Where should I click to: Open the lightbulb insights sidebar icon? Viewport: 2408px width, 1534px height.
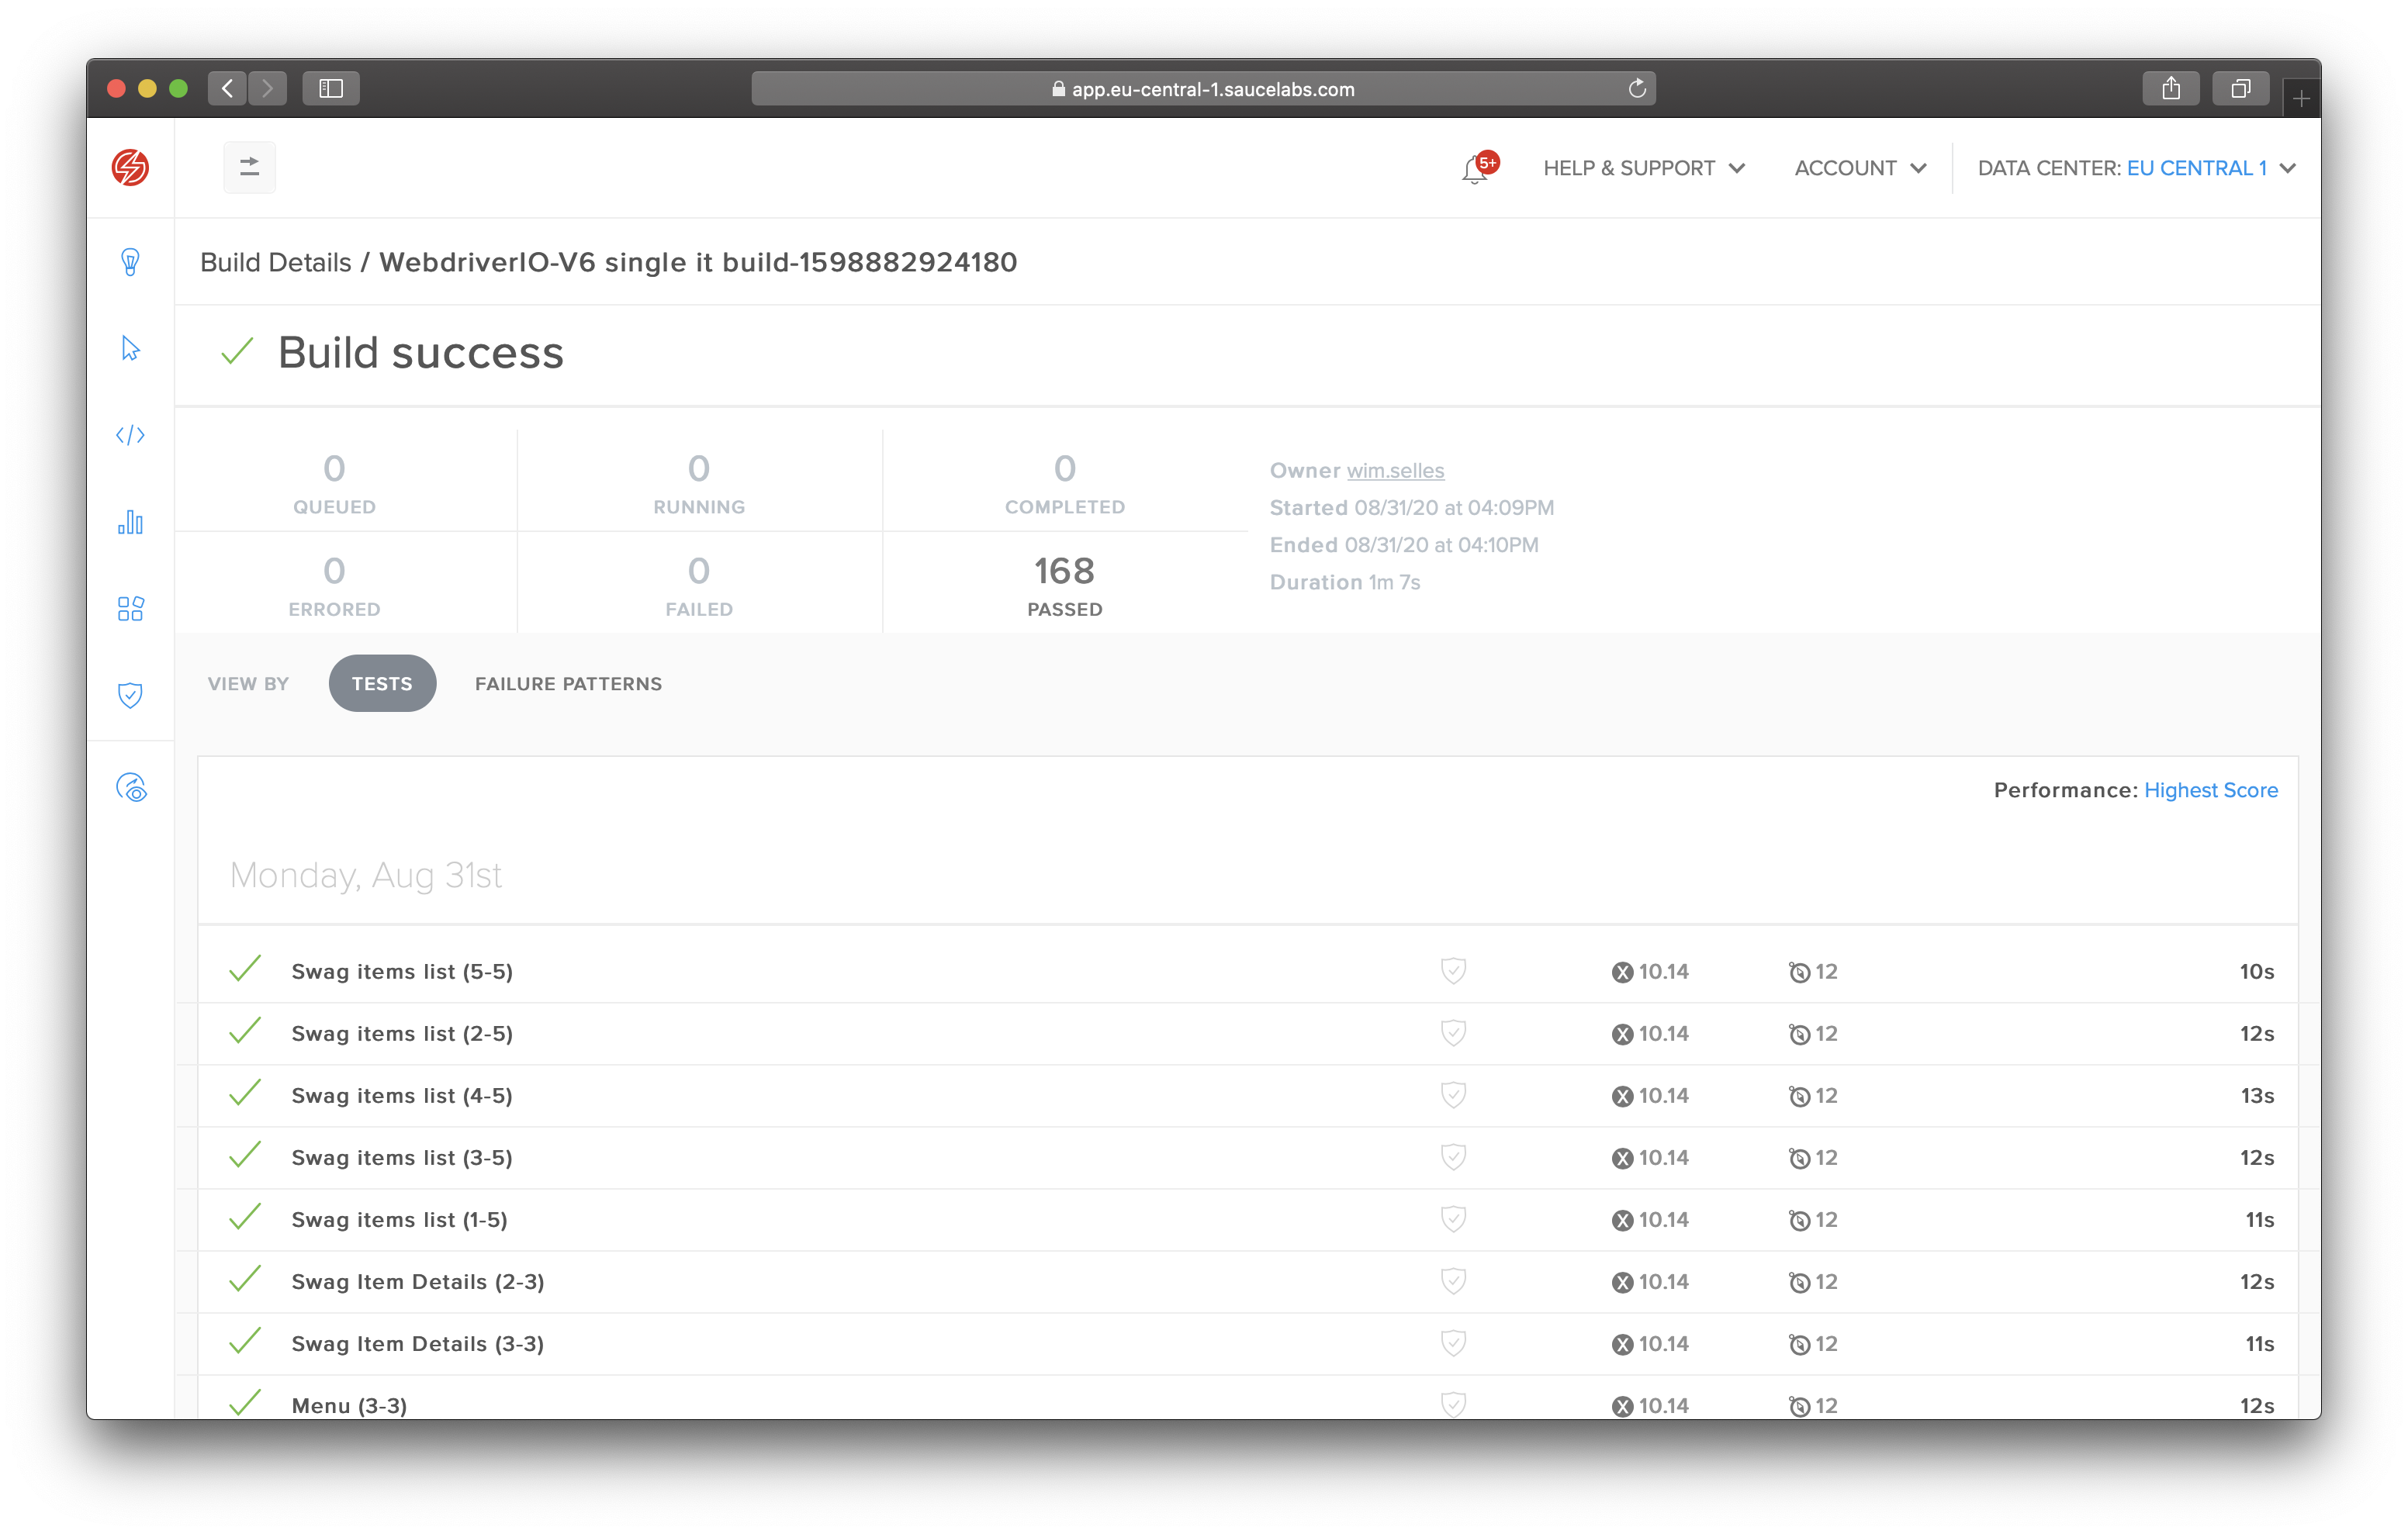pyautogui.click(x=130, y=262)
